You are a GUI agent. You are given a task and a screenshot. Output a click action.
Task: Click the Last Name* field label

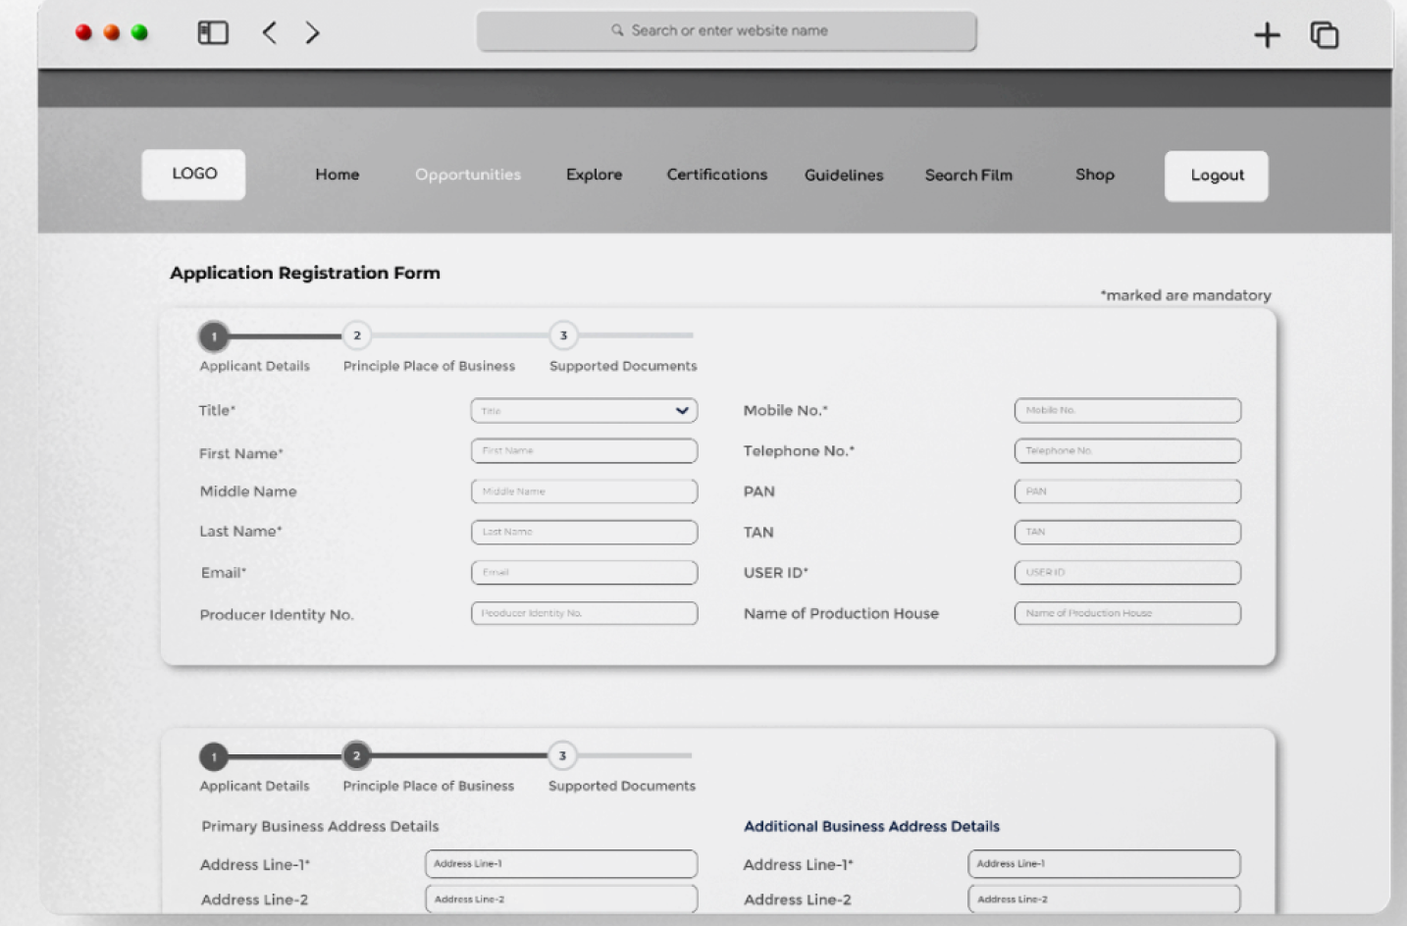click(x=240, y=531)
